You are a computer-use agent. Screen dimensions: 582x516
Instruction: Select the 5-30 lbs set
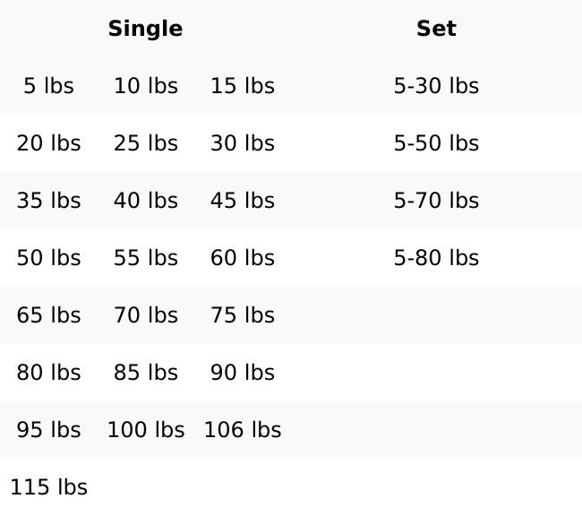click(436, 86)
